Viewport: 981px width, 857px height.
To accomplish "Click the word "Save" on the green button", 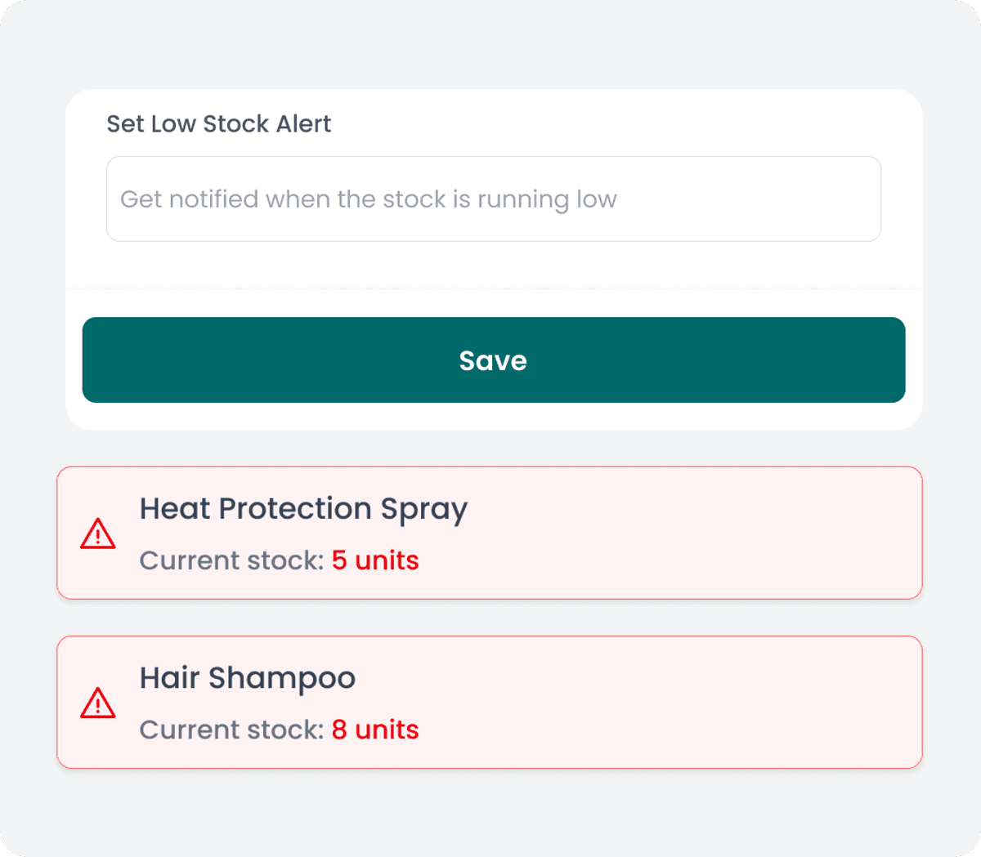I will click(x=493, y=360).
